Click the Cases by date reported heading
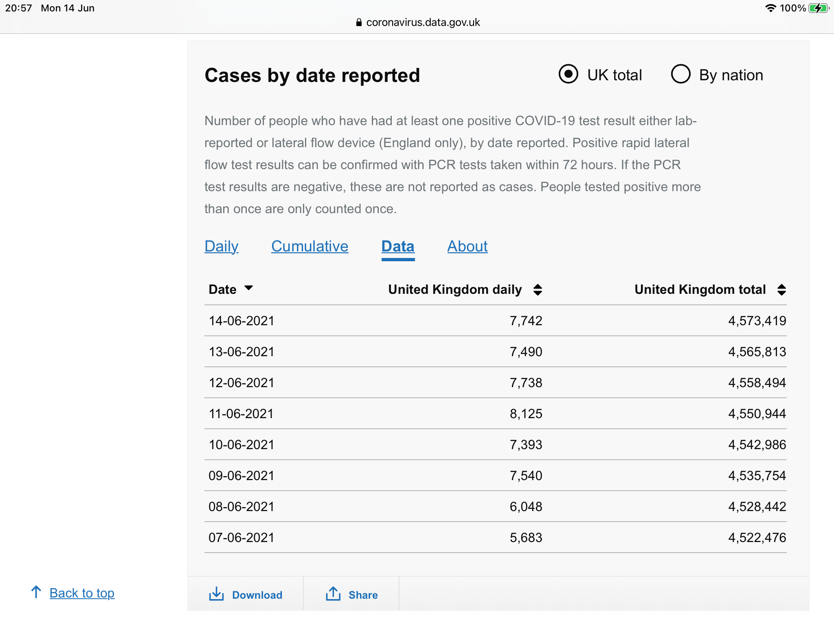 pos(312,75)
